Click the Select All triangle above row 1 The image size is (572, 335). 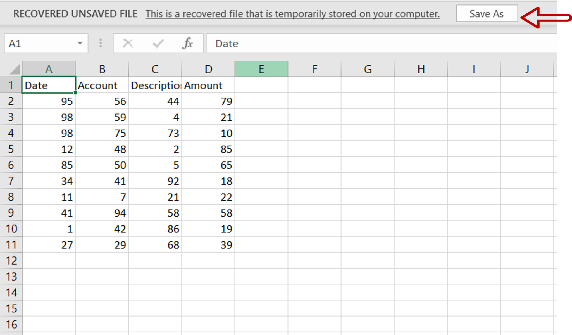click(13, 69)
